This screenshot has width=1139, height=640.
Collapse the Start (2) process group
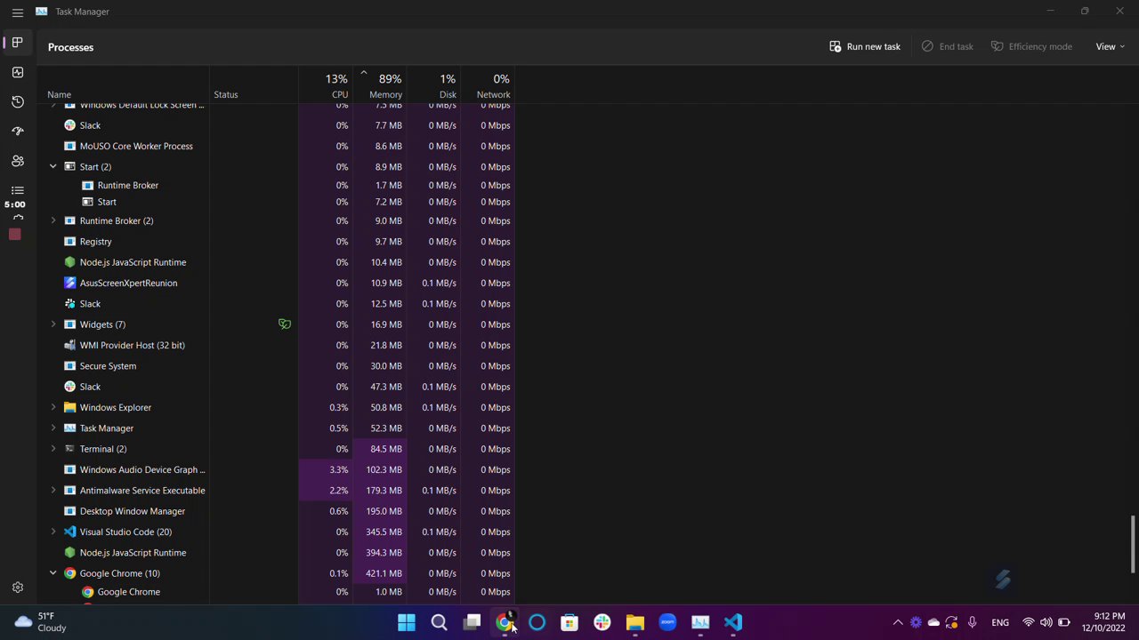pyautogui.click(x=53, y=166)
